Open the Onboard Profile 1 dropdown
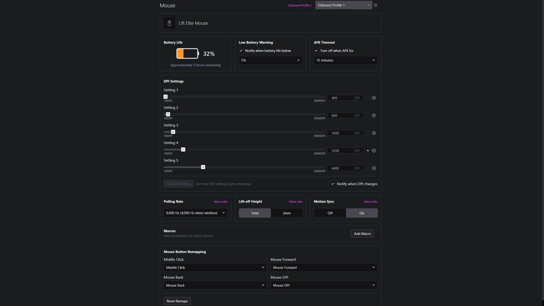 click(343, 5)
